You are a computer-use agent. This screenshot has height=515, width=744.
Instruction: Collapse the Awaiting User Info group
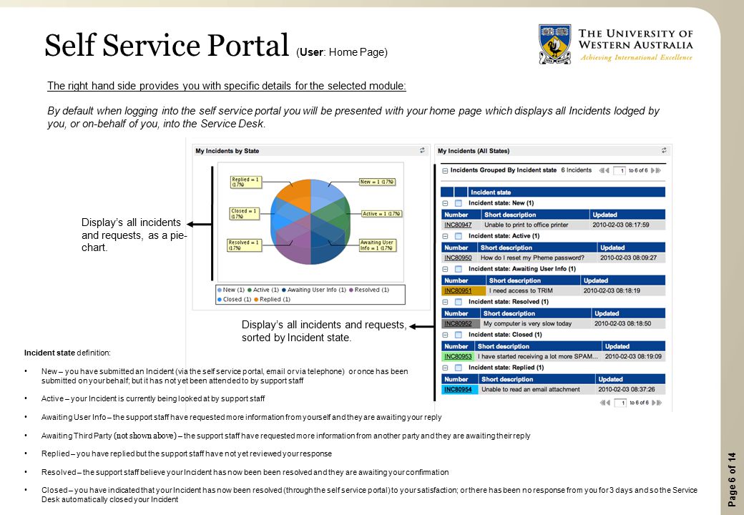pyautogui.click(x=445, y=269)
